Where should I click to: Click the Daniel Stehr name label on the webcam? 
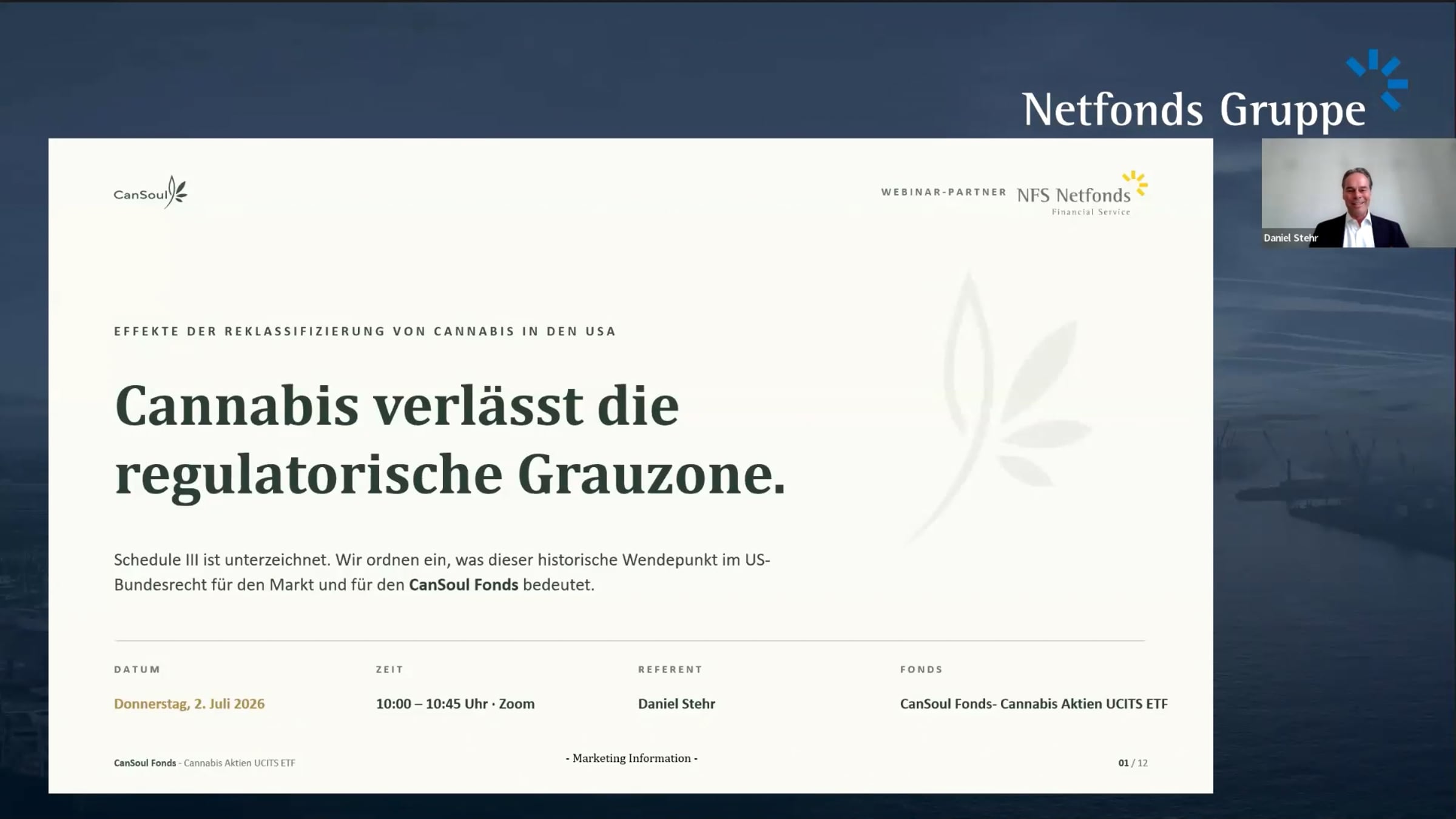click(x=1290, y=238)
